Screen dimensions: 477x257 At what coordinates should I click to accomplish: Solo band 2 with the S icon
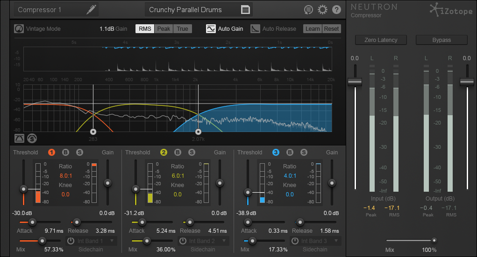pyautogui.click(x=192, y=152)
